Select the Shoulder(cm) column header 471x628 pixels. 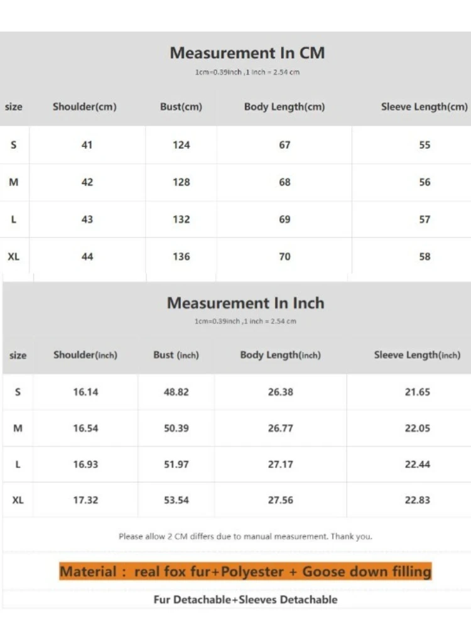(85, 107)
